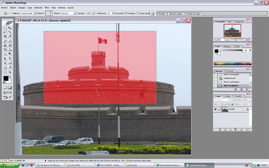Open the Imagen menu

click(x=22, y=8)
